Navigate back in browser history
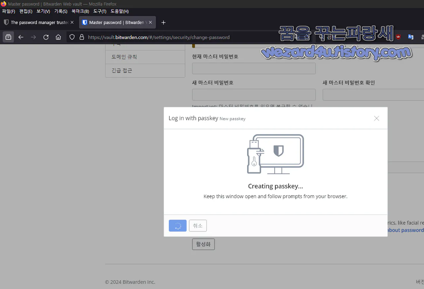 coord(21,37)
